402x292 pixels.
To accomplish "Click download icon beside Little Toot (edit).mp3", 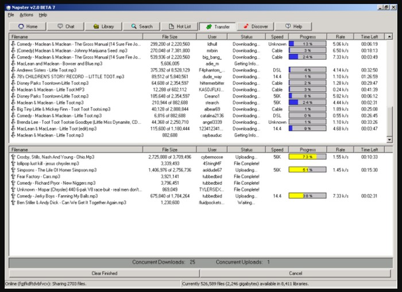I will [x=13, y=129].
